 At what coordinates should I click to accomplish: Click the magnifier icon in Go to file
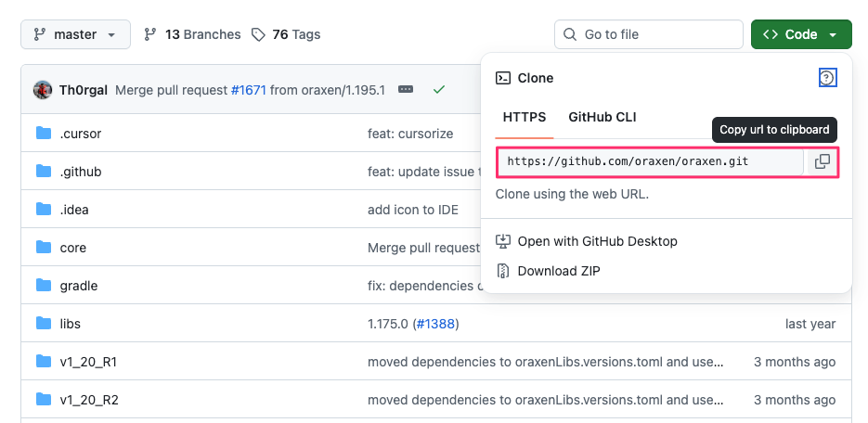[570, 34]
